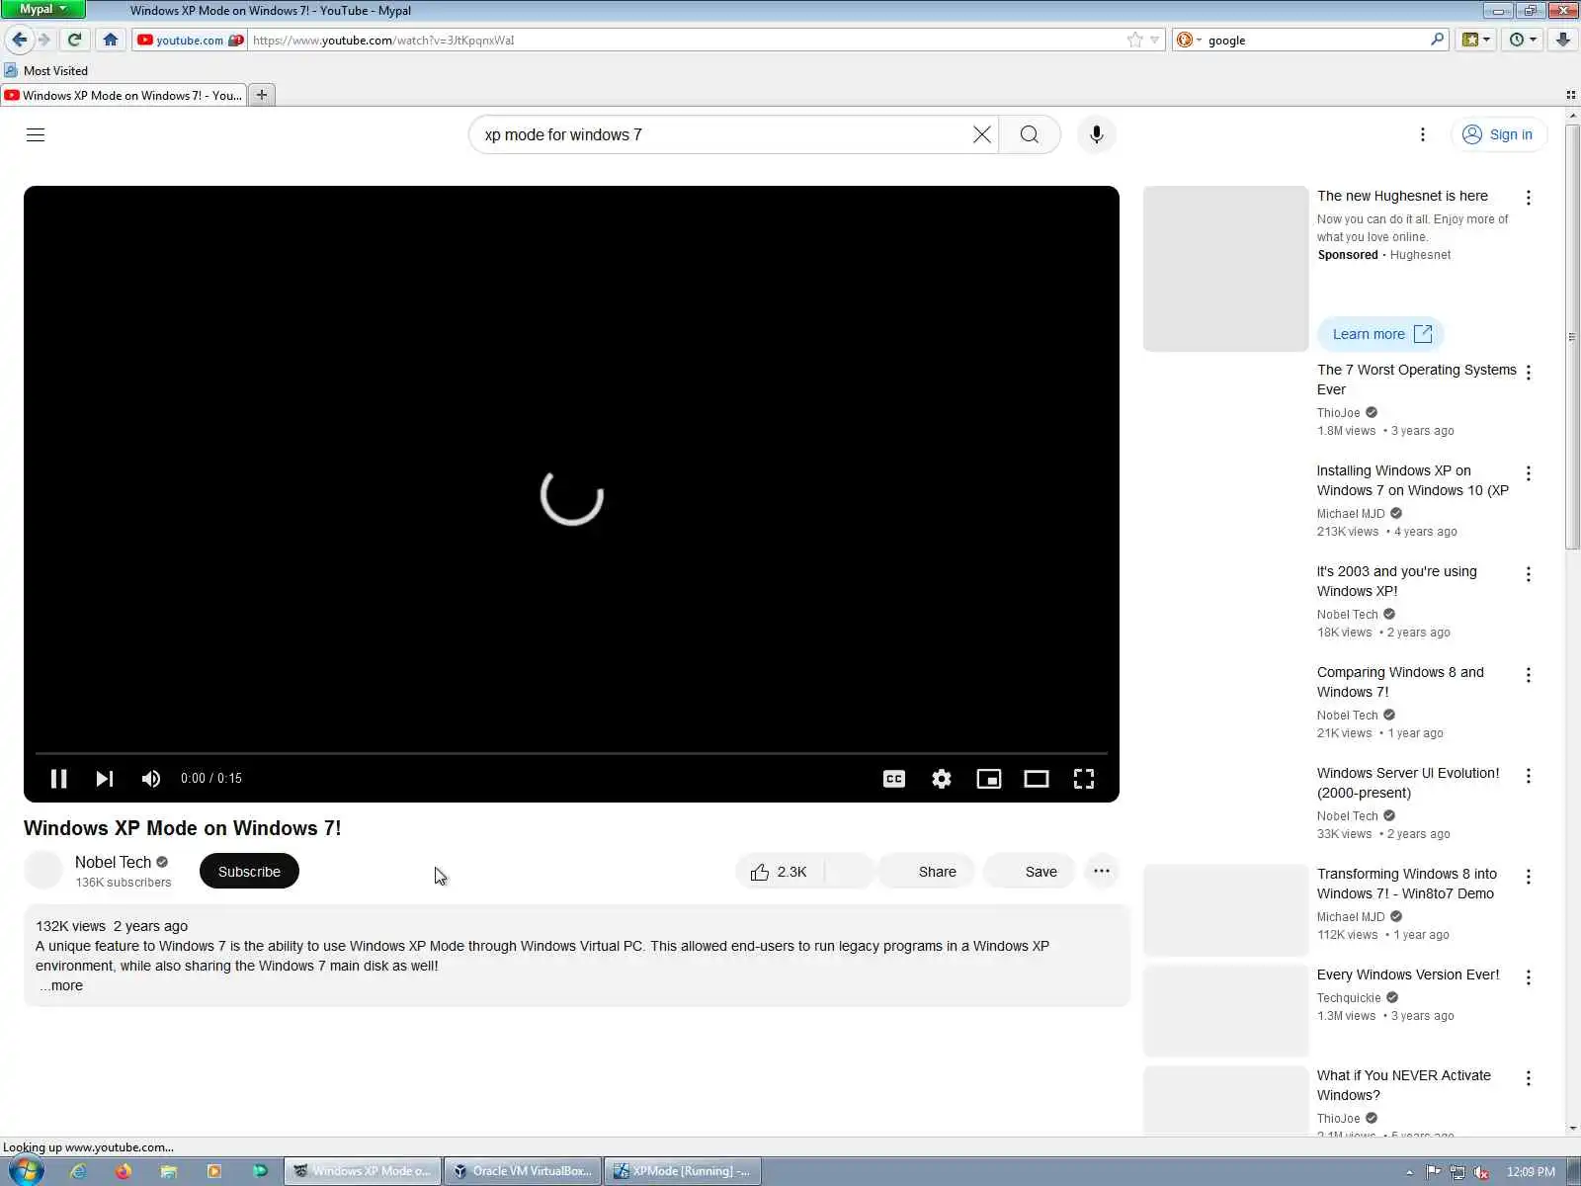Image resolution: width=1581 pixels, height=1186 pixels.
Task: Switch to Oracle VM VirtualBox taskbar window
Action: tap(523, 1171)
